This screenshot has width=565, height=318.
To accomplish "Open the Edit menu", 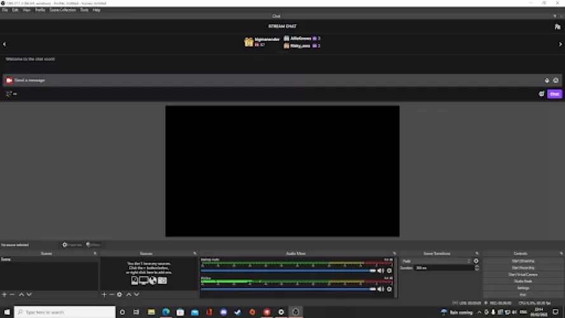I will coord(15,10).
